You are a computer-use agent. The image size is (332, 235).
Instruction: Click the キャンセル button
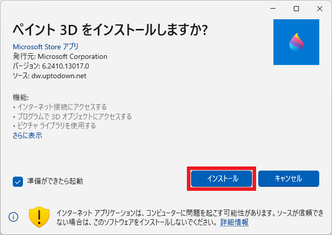[x=289, y=179]
